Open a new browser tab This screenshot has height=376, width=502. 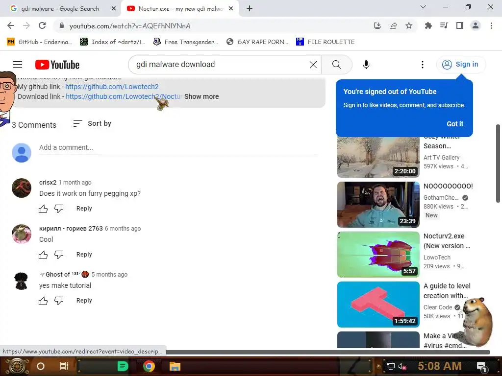pos(250,8)
